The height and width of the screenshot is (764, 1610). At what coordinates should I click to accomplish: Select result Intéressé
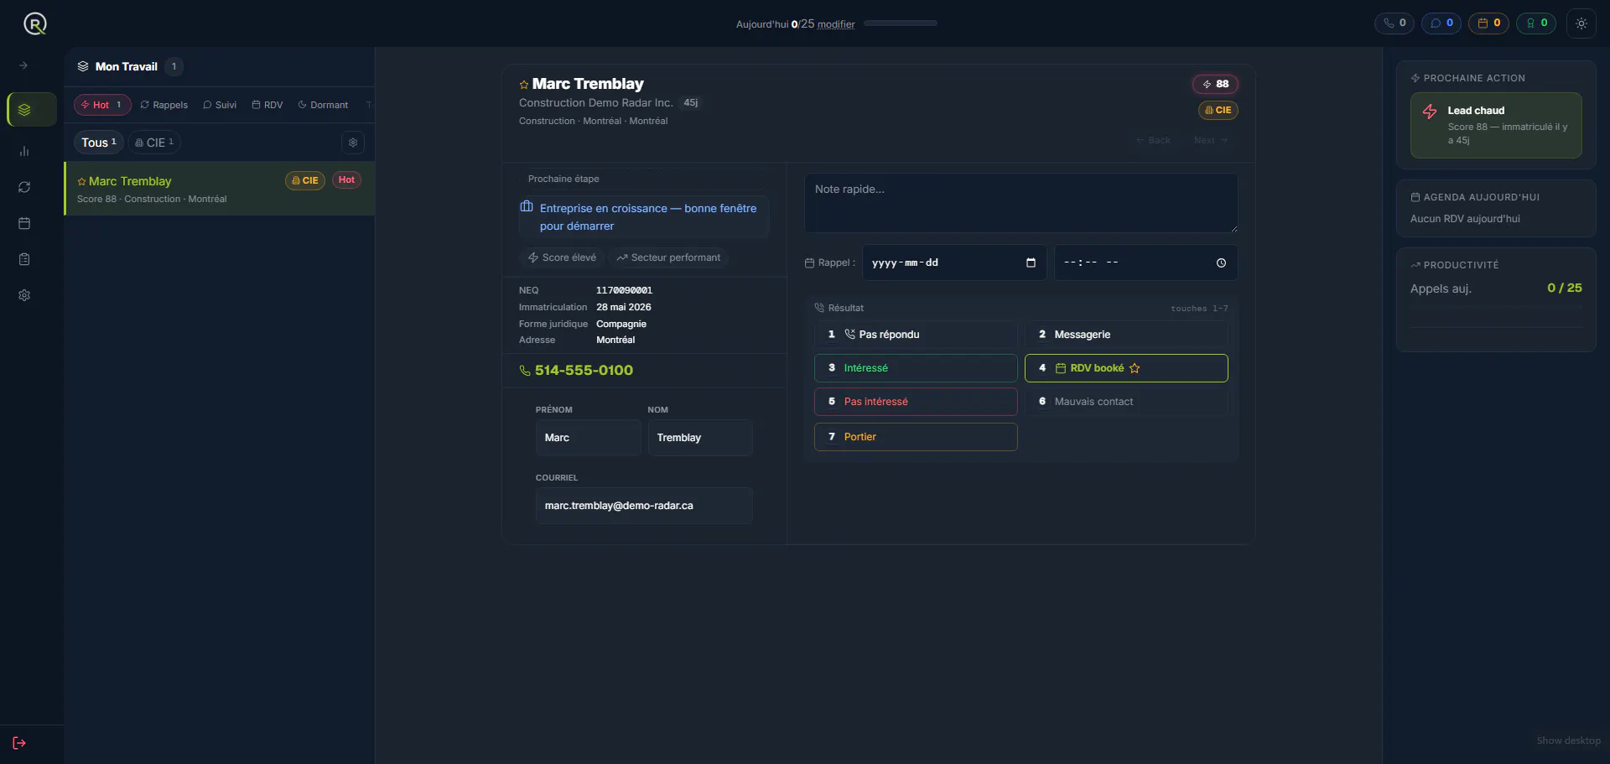[x=916, y=368]
